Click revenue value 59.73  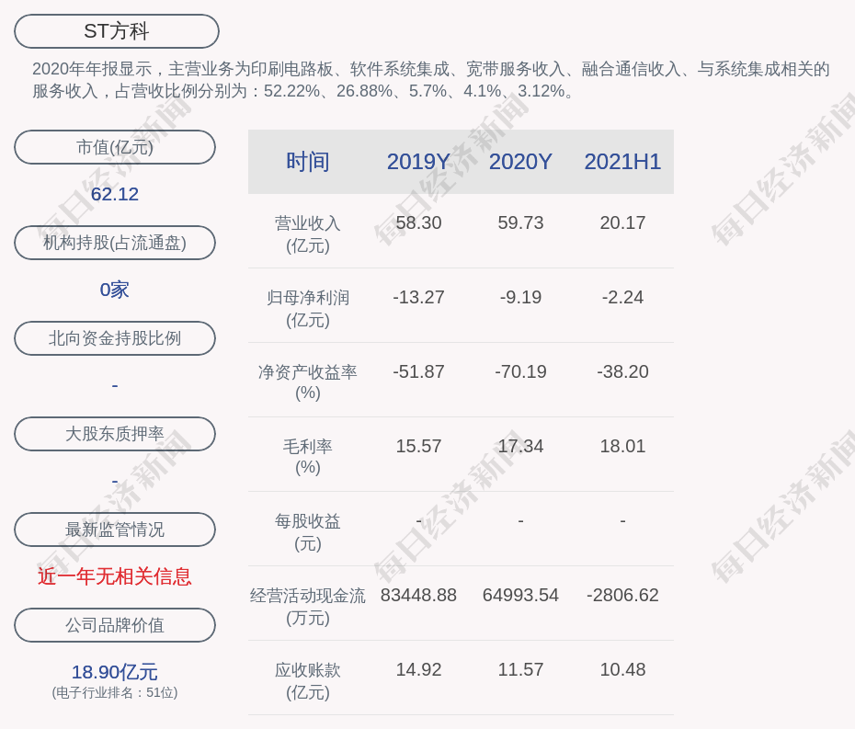pyautogui.click(x=520, y=223)
